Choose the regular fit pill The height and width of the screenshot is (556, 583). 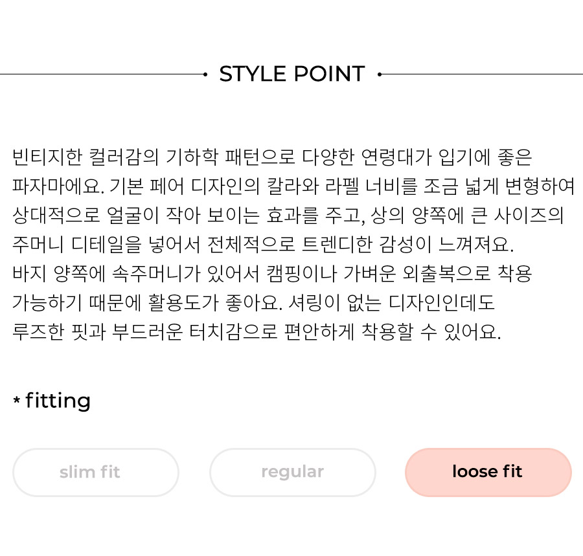[293, 472]
